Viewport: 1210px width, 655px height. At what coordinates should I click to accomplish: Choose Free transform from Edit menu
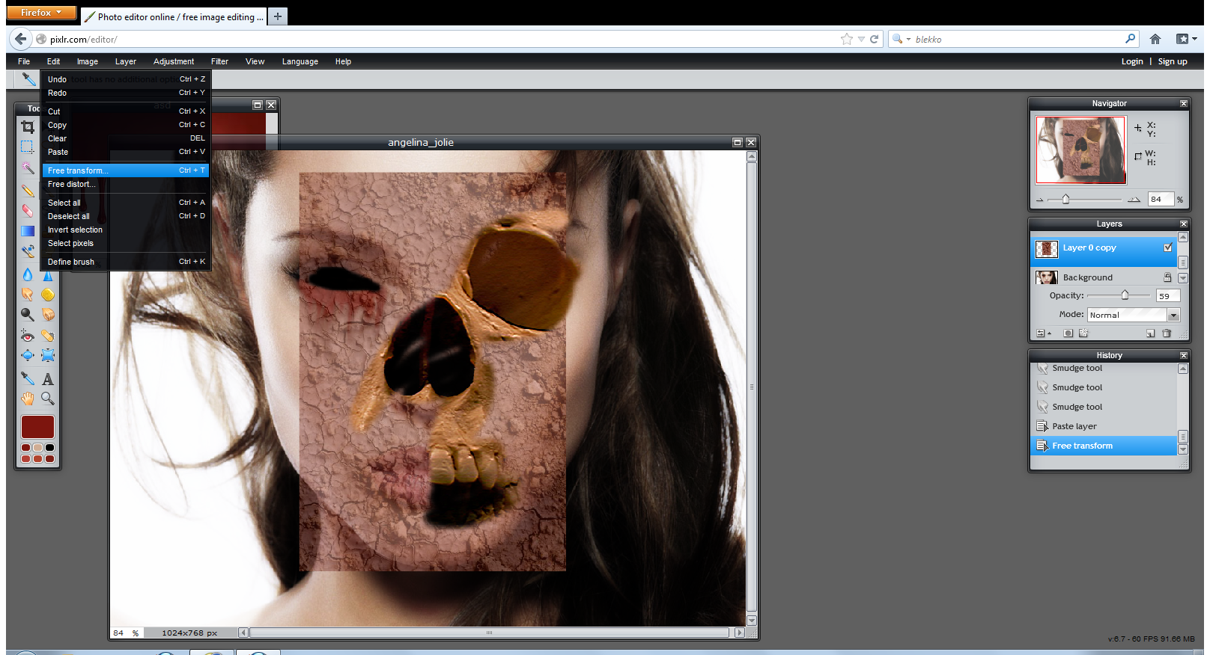[x=126, y=170]
